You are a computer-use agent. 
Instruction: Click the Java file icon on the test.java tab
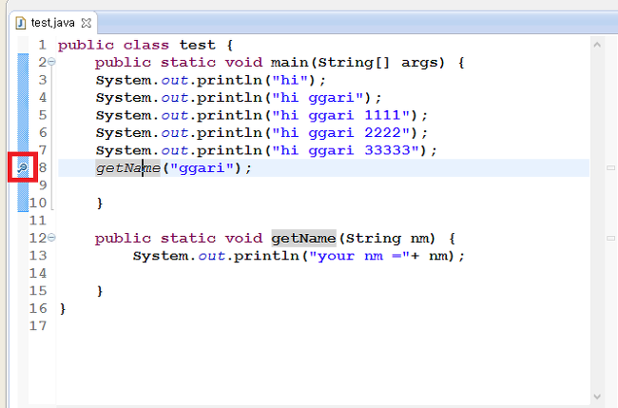click(x=21, y=23)
